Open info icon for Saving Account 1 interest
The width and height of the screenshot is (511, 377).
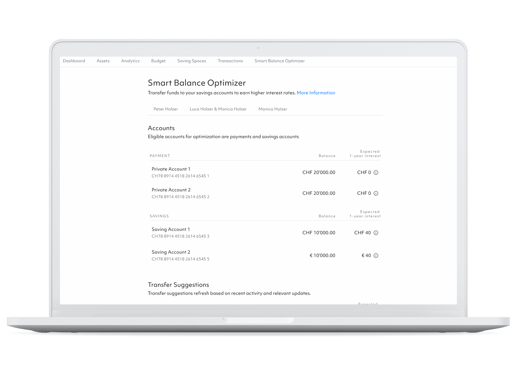pyautogui.click(x=376, y=233)
